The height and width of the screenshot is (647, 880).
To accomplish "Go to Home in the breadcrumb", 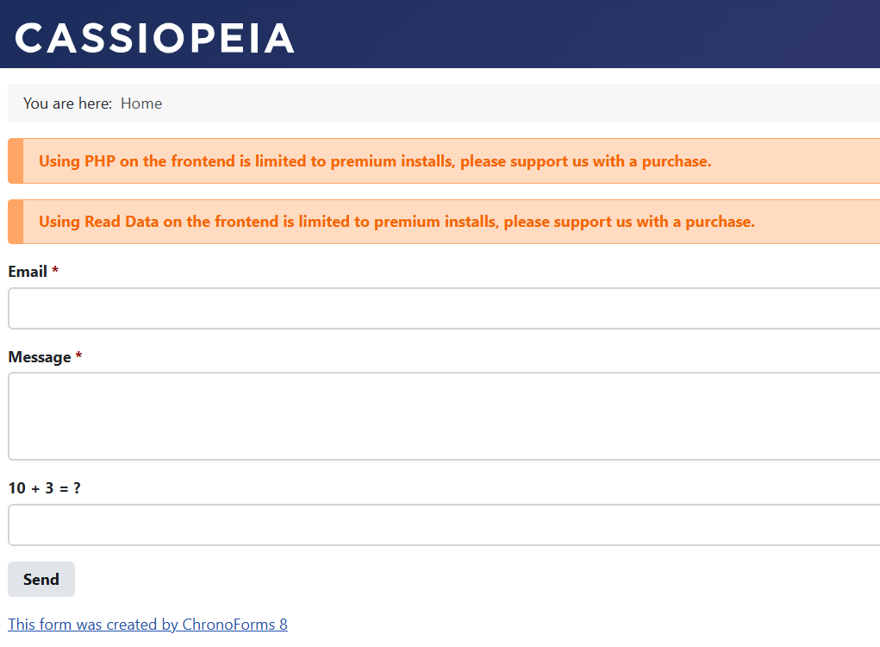I will pyautogui.click(x=141, y=104).
